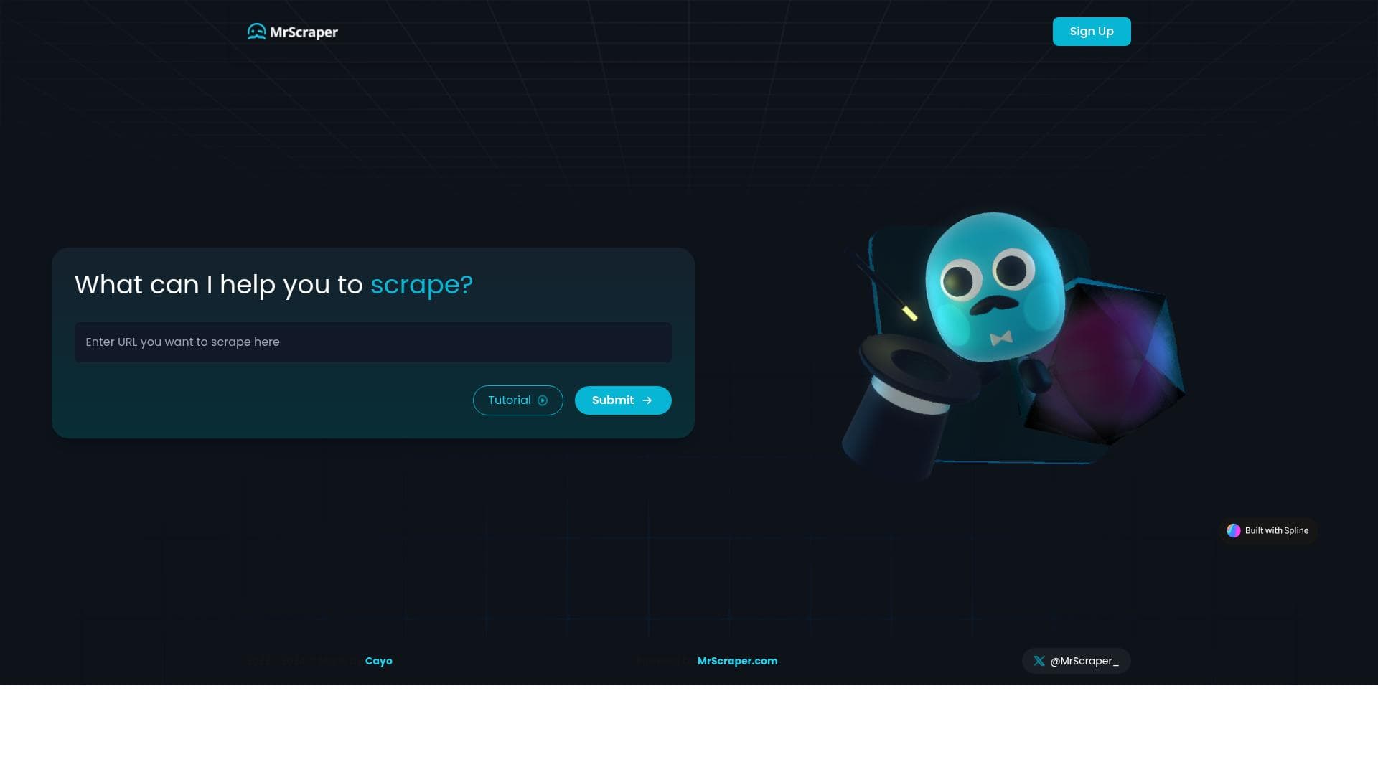Click the magic wand's glowing tip
Image resolution: width=1378 pixels, height=775 pixels.
(909, 314)
